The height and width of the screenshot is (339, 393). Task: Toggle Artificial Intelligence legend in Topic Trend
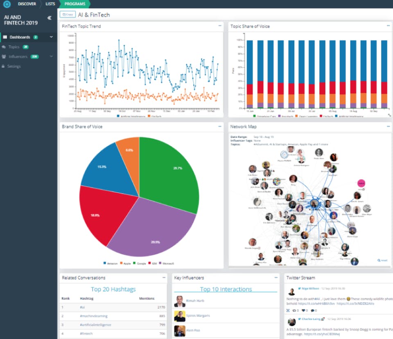tap(131, 116)
